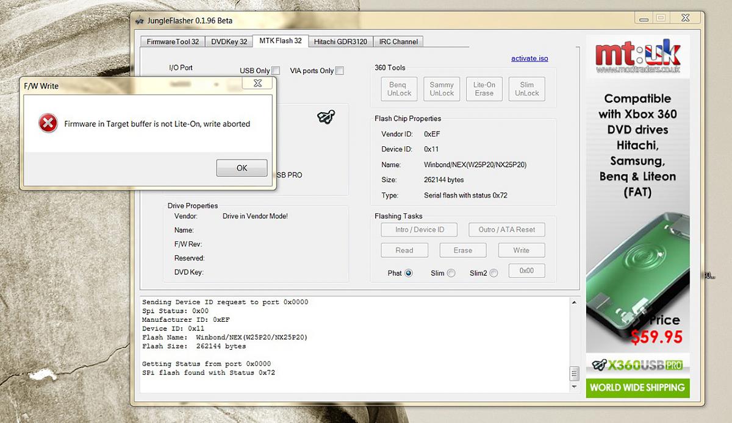Enable the USB Only checkbox

tap(276, 71)
